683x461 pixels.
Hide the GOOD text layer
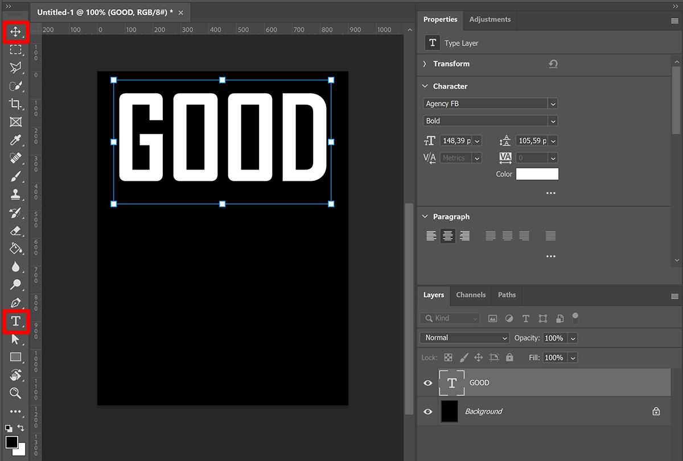pyautogui.click(x=427, y=383)
